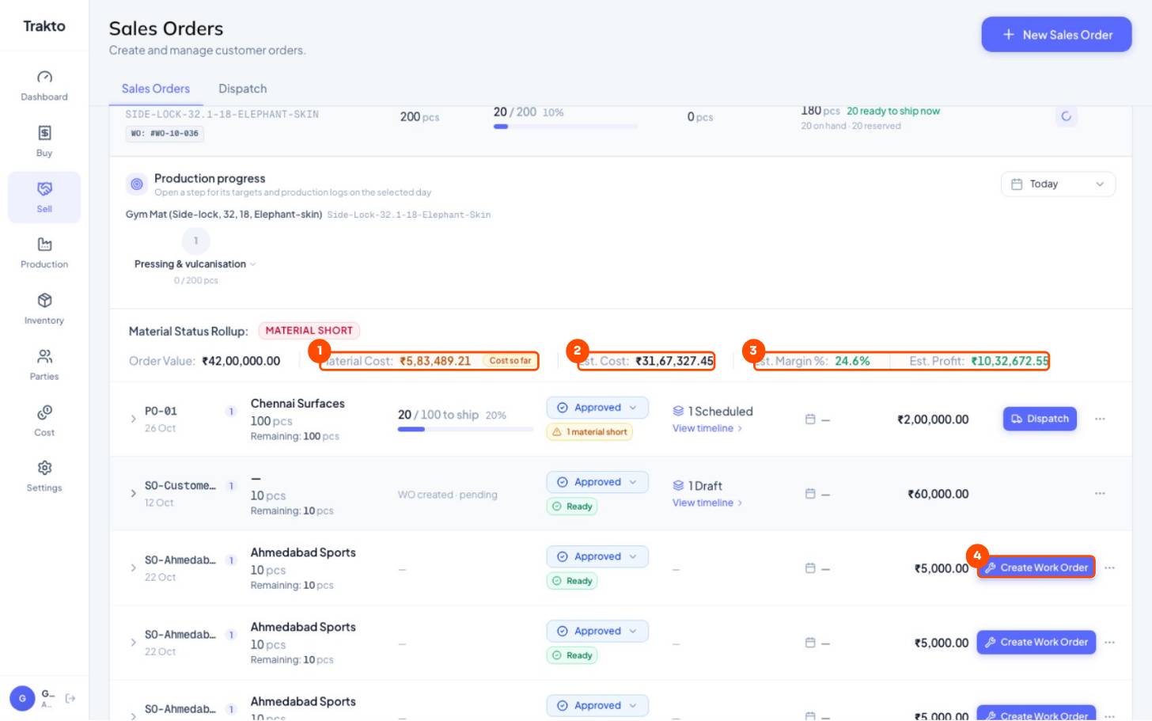Create a New Sales Order

1056,35
